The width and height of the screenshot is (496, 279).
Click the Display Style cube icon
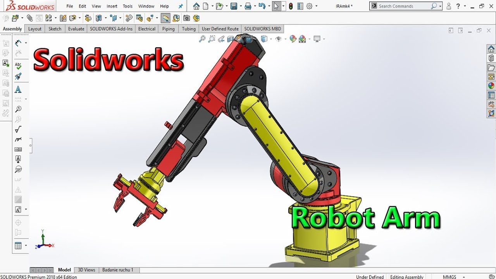(264, 39)
